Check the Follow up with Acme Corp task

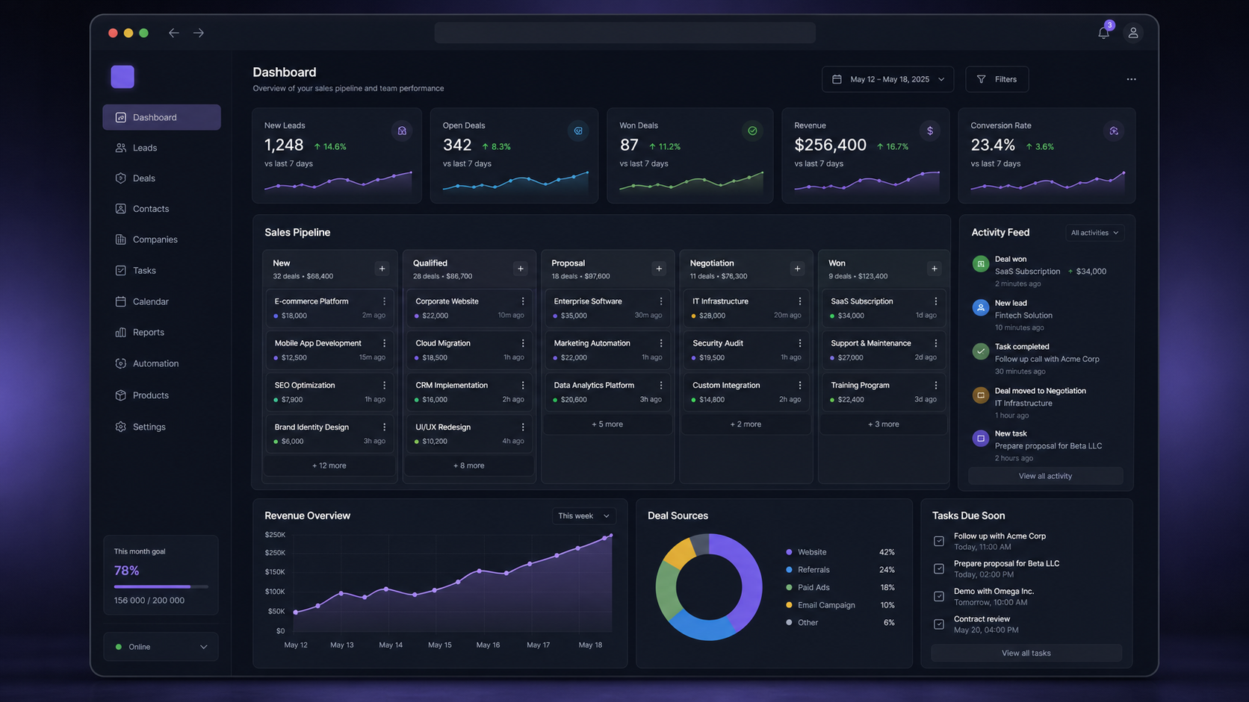click(939, 541)
